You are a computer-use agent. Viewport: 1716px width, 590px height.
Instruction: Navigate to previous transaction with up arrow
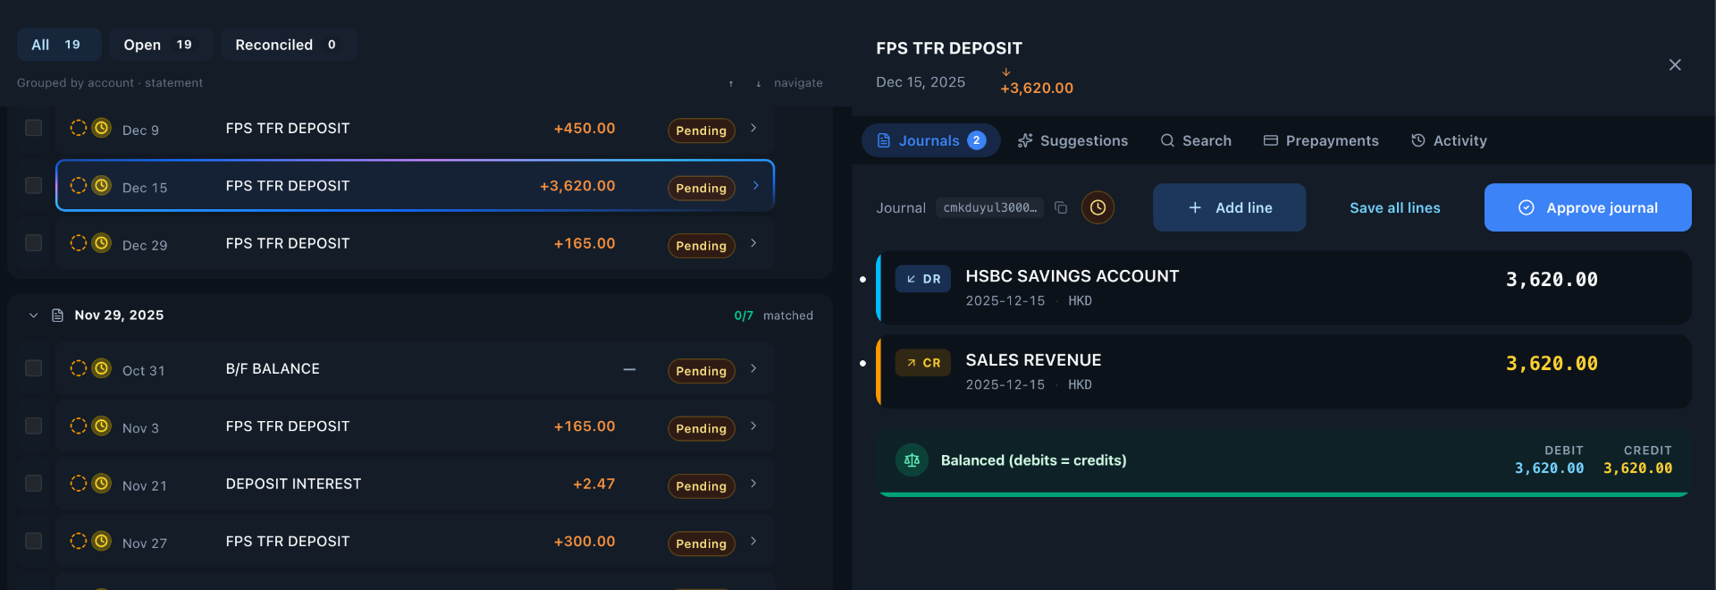point(731,83)
